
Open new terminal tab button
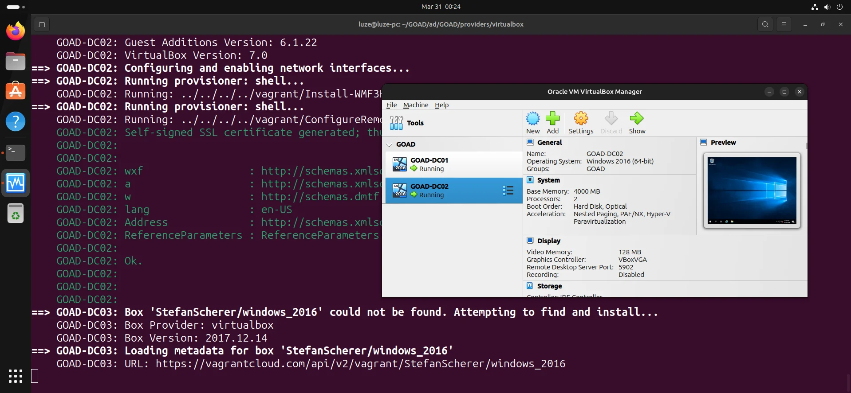coord(42,24)
